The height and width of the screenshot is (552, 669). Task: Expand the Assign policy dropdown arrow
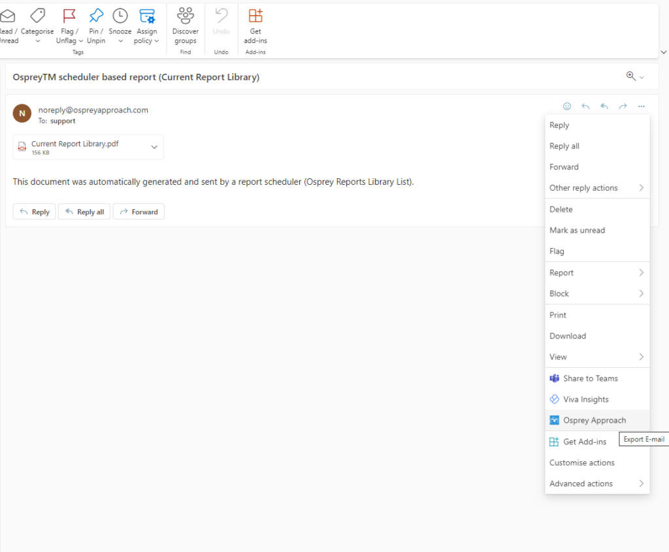tap(157, 41)
